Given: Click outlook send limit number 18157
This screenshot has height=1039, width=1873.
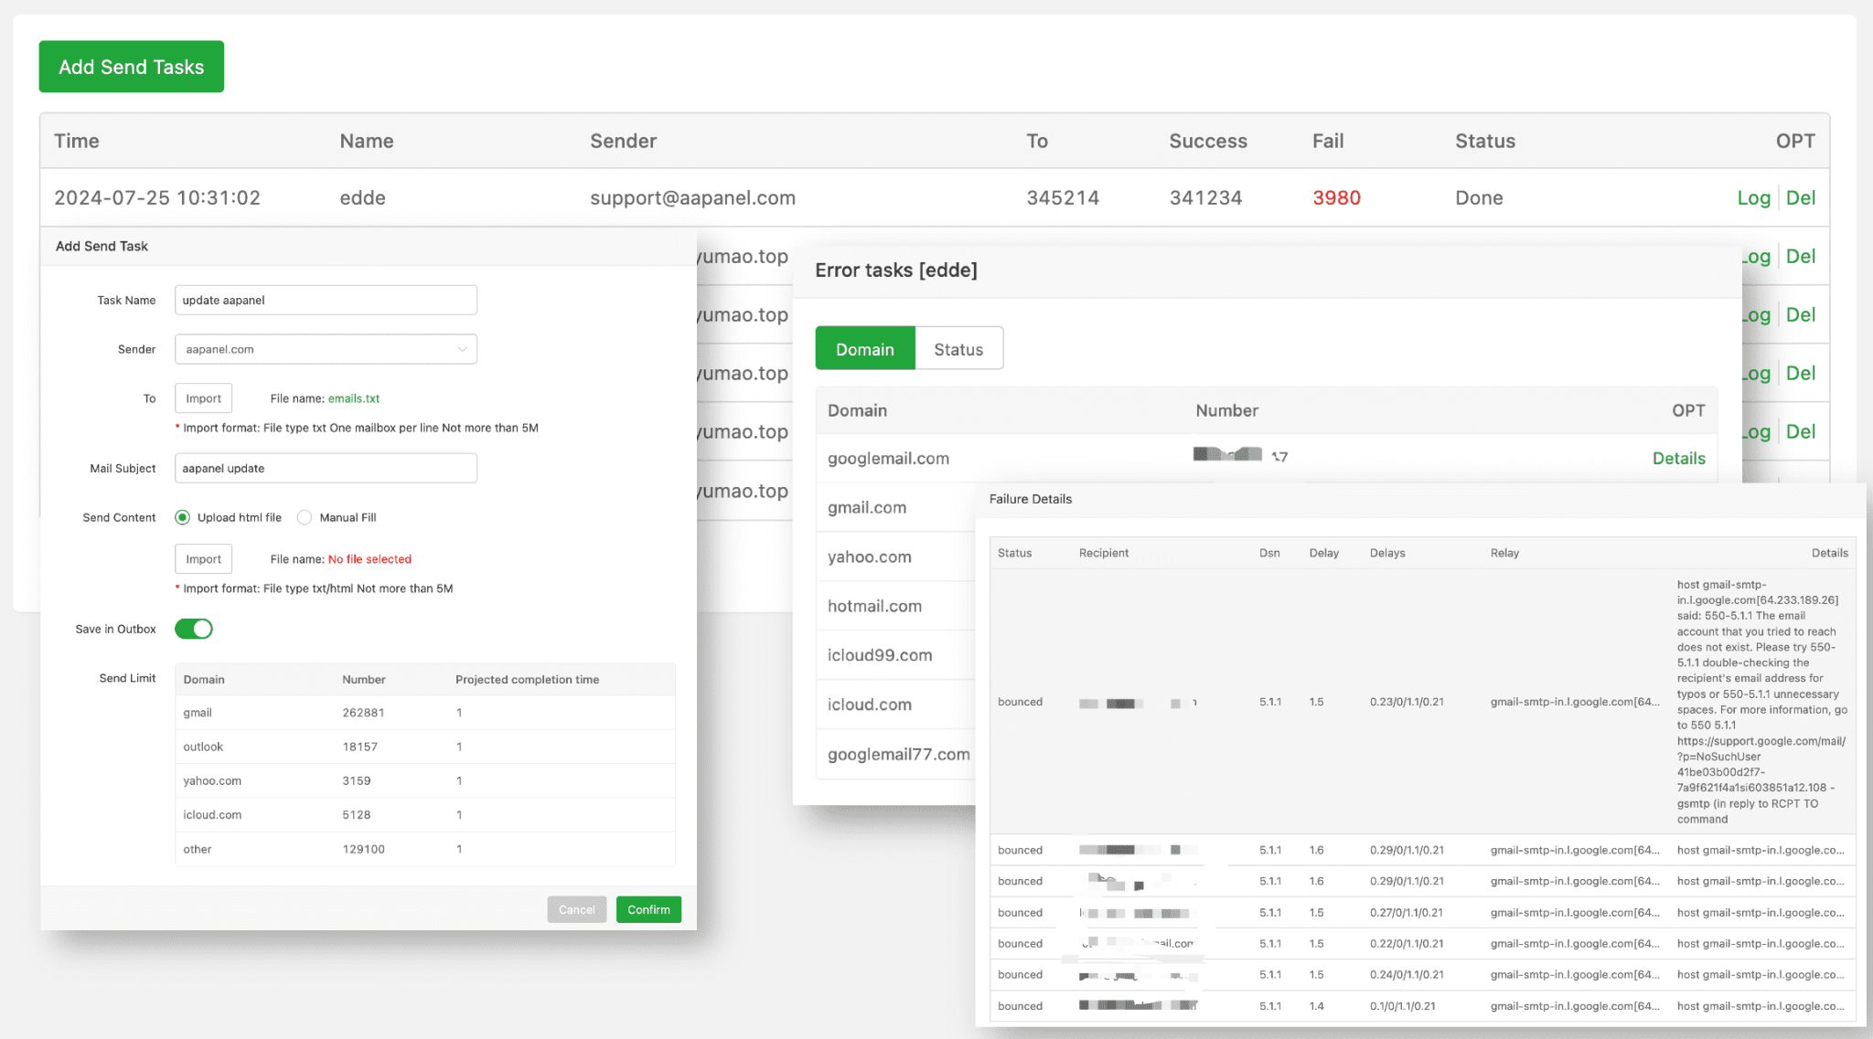Looking at the screenshot, I should (x=359, y=747).
